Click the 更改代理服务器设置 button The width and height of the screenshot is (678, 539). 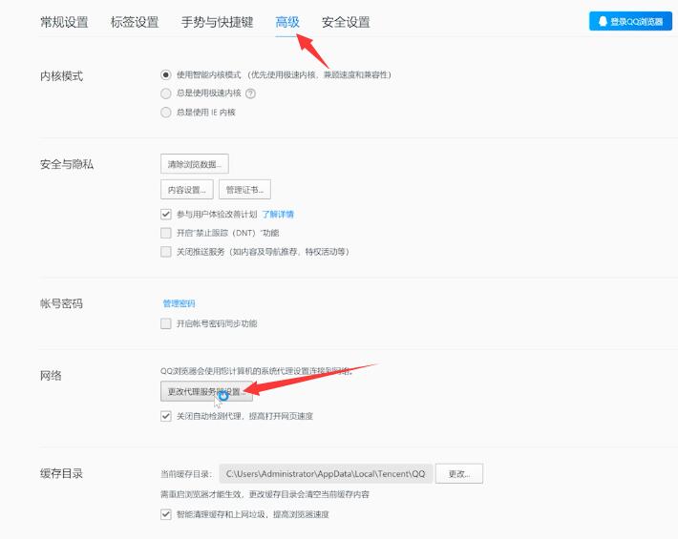point(206,392)
